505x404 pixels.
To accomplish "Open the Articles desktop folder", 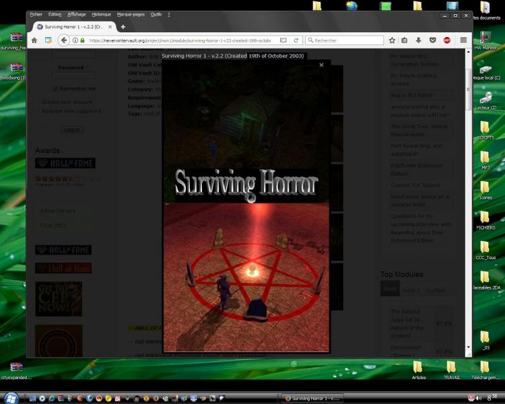I will [x=418, y=370].
